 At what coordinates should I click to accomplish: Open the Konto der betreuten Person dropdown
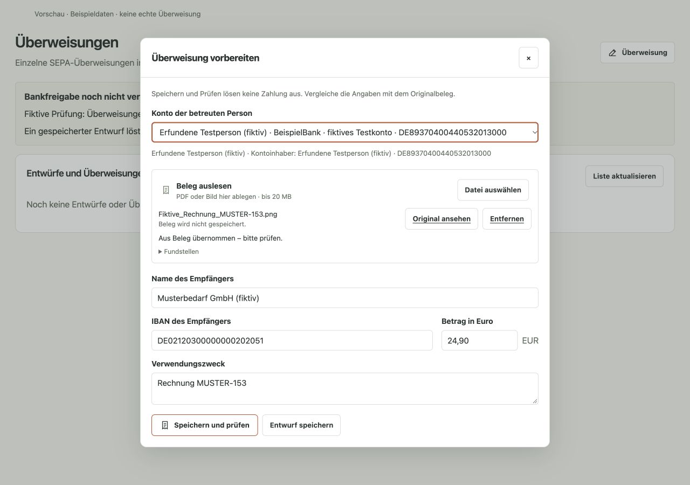pyautogui.click(x=345, y=133)
